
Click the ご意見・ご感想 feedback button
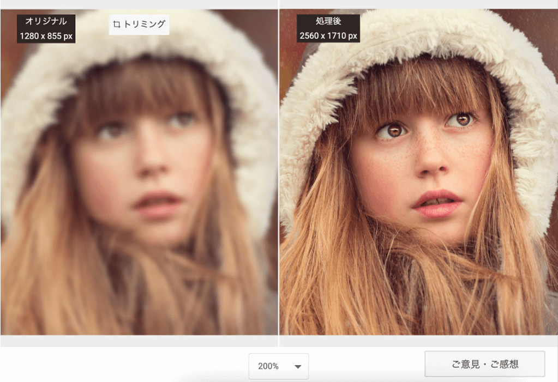(x=484, y=364)
